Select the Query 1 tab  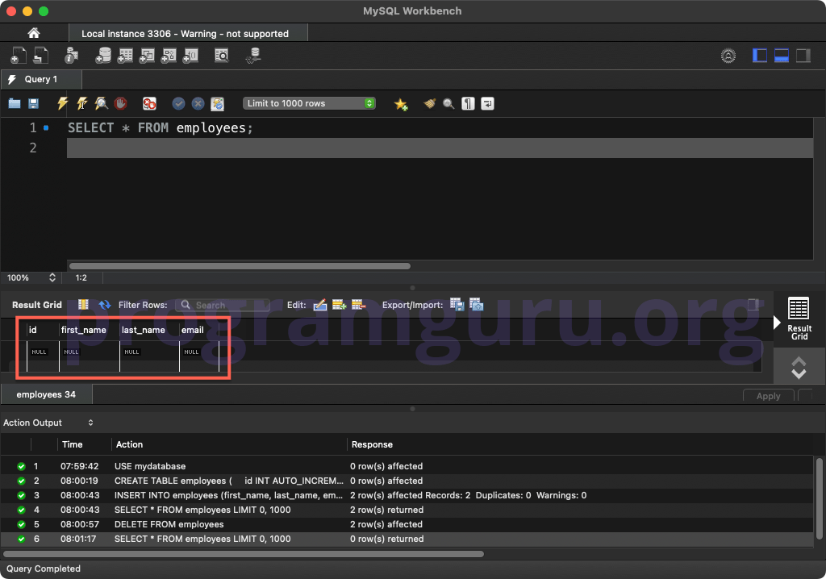point(41,79)
